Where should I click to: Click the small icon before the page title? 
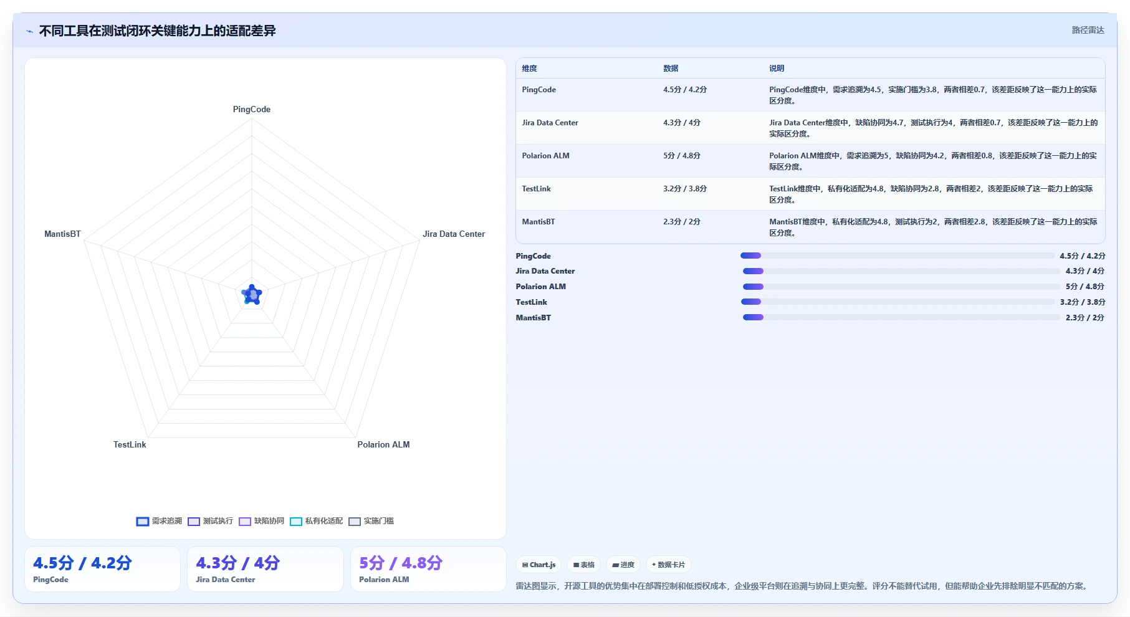tap(29, 31)
